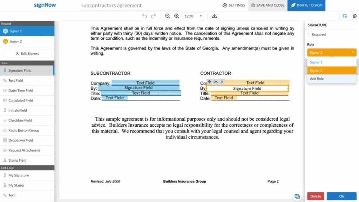The image size is (359, 202).
Task: Click the subcontractors agreement title field
Action: pyautogui.click(x=111, y=5)
